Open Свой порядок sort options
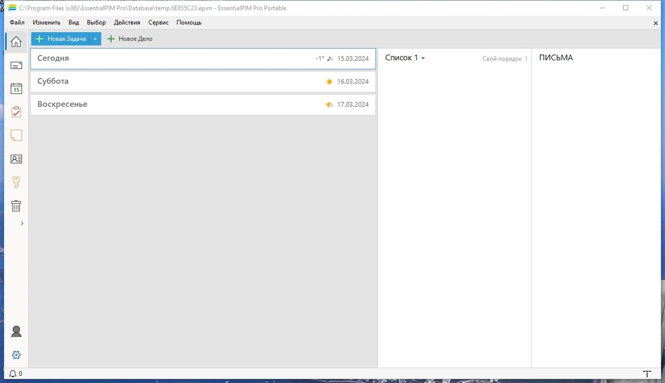665x383 pixels. (x=505, y=59)
